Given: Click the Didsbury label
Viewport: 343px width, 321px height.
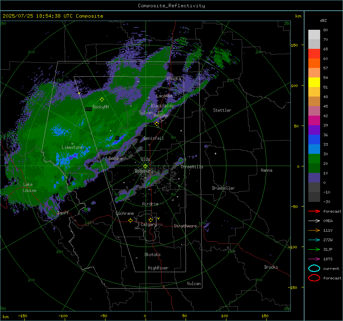Looking at the screenshot, I should [x=144, y=171].
